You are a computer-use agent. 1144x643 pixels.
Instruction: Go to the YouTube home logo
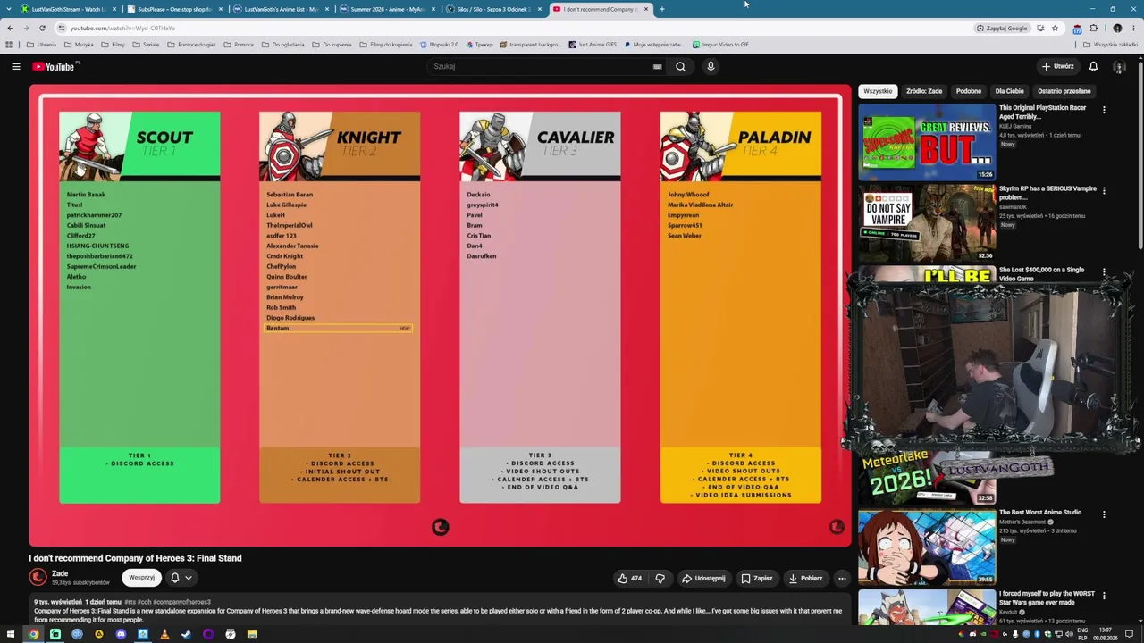coord(55,66)
